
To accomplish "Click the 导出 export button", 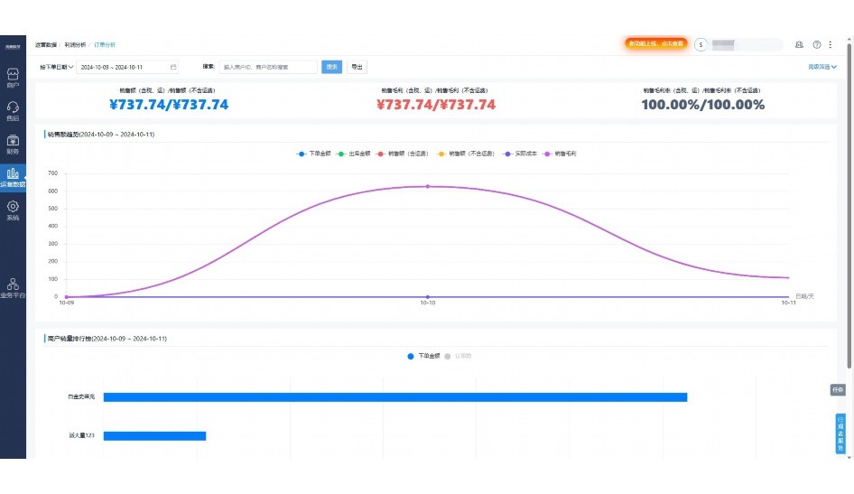I will point(357,67).
